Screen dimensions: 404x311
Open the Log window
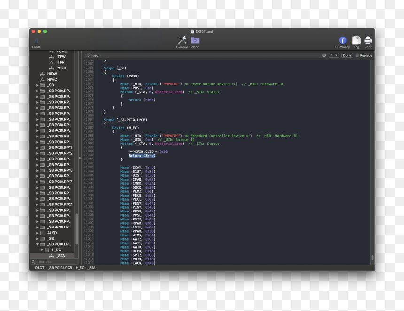(x=357, y=42)
